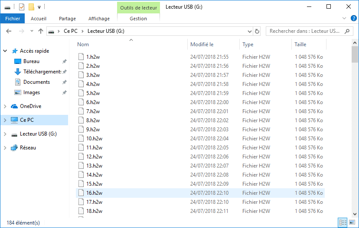Open Bureau in the navigation pane
Viewport: 359px width, 228px height.
31,61
